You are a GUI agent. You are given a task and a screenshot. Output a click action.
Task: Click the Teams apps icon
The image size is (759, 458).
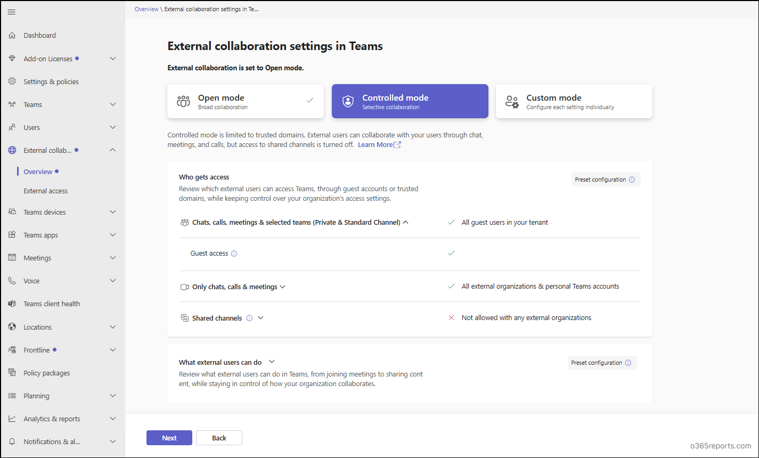click(x=12, y=235)
